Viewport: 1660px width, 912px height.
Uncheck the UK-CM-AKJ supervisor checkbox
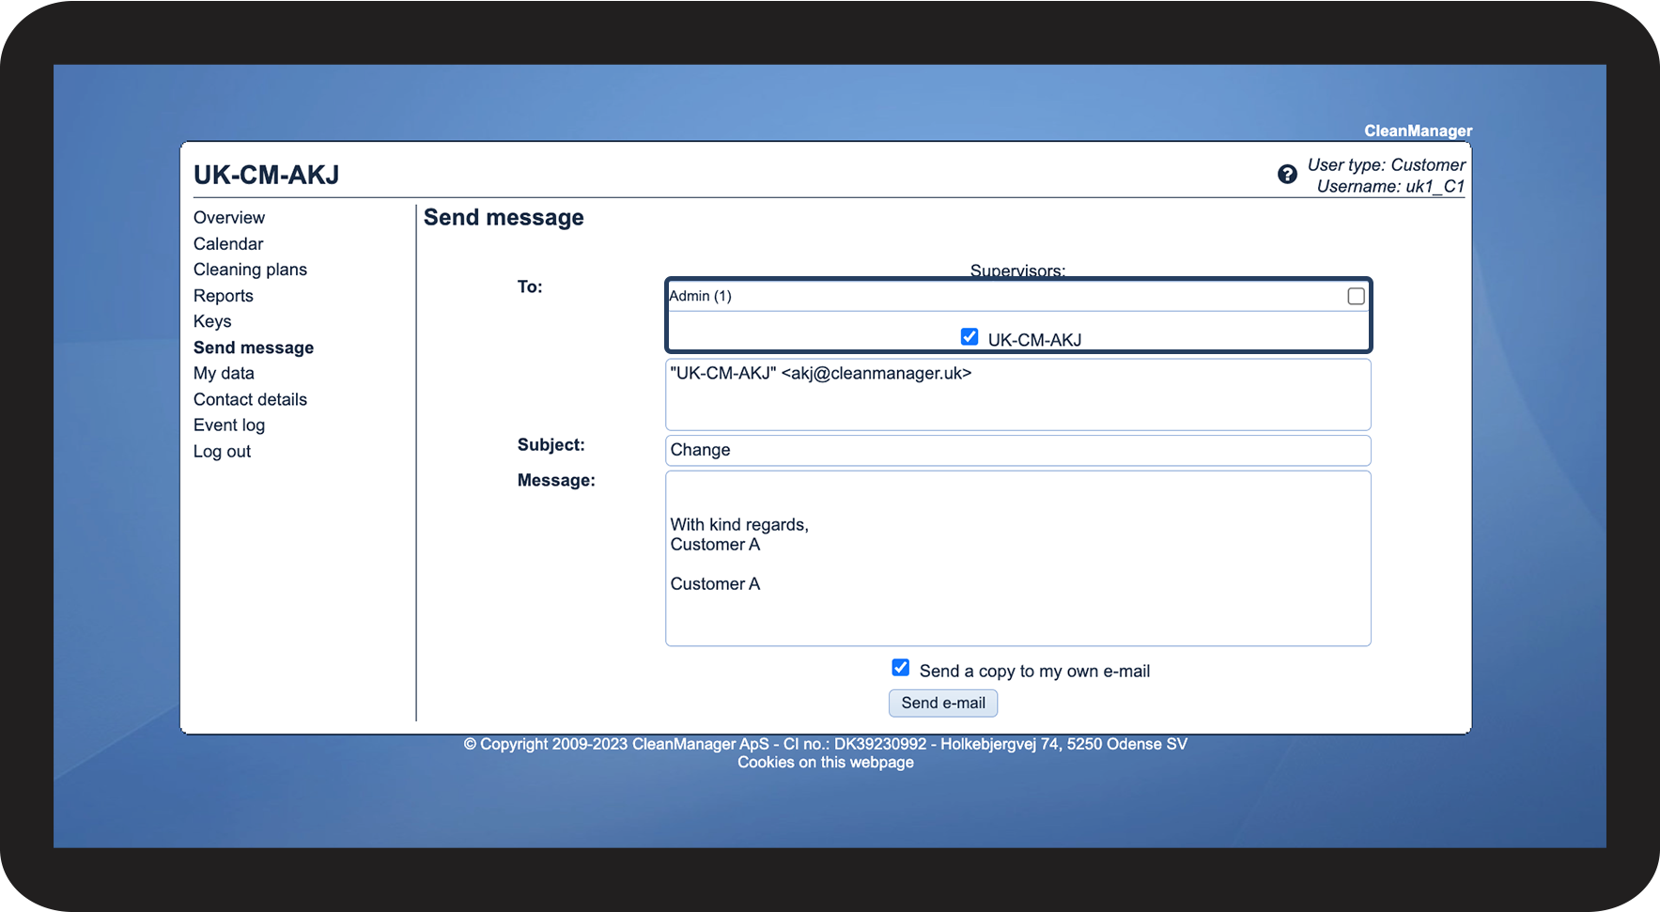970,337
